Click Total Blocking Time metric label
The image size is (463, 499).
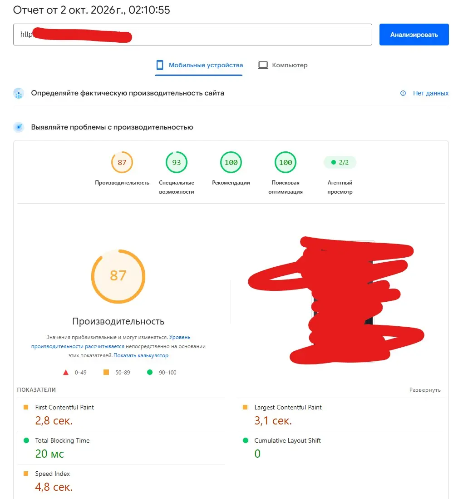click(62, 440)
